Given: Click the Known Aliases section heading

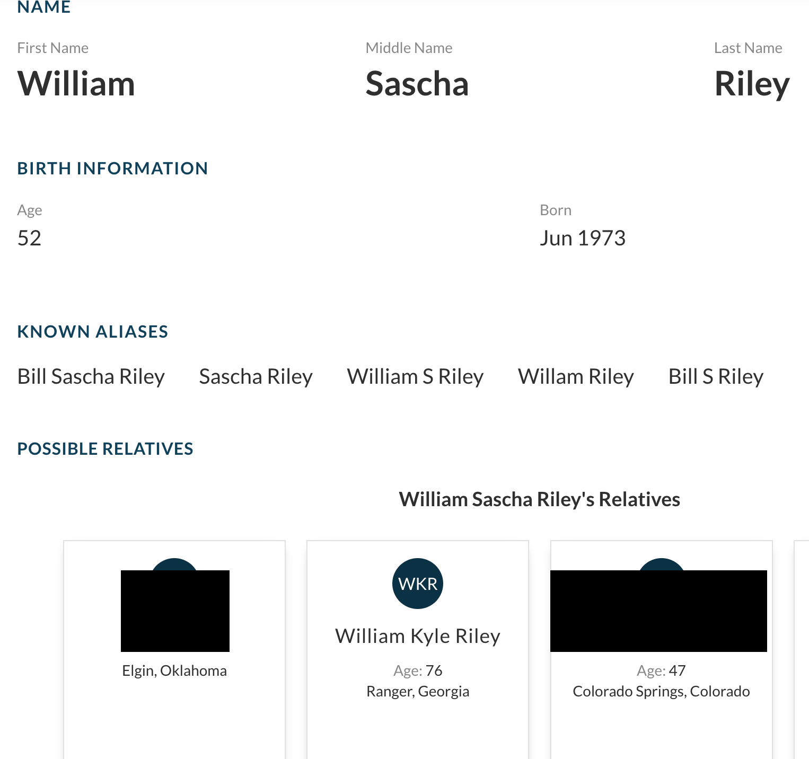Looking at the screenshot, I should (x=93, y=332).
